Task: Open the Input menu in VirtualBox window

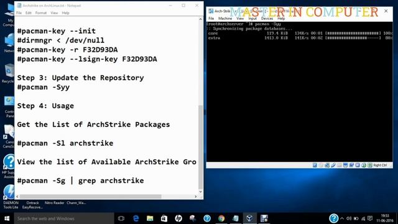Action: 252,19
